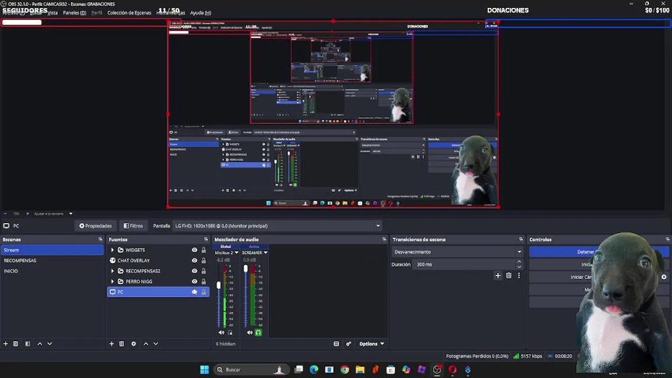
Task: Toggle lock on PC source
Action: pos(204,292)
